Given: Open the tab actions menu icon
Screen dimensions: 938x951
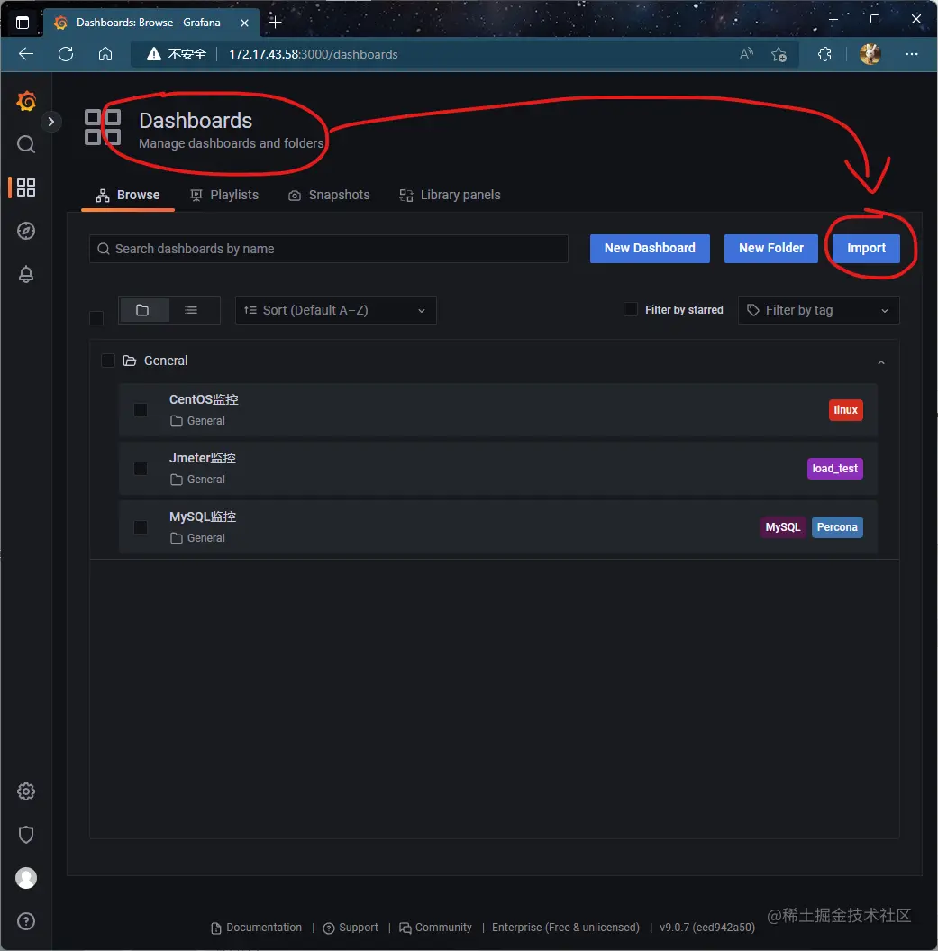Looking at the screenshot, I should click(23, 23).
